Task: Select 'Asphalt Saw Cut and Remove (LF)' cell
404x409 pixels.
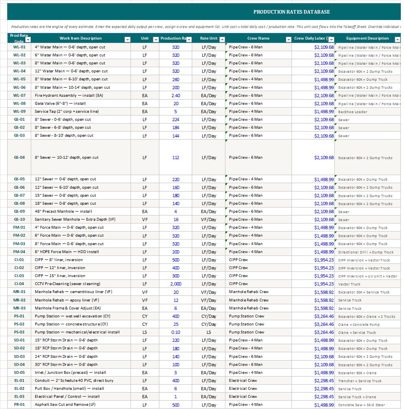Action: tap(81, 405)
